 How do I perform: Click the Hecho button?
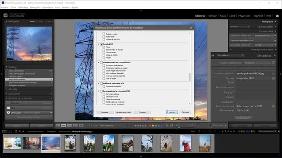[172, 112]
